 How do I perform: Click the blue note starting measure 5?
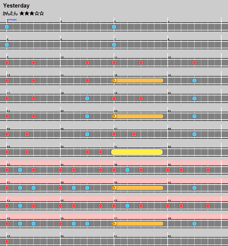(7, 45)
